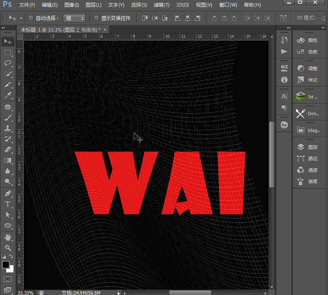Swap foreground and background colors
This screenshot has height=295, width=328.
[x=11, y=256]
